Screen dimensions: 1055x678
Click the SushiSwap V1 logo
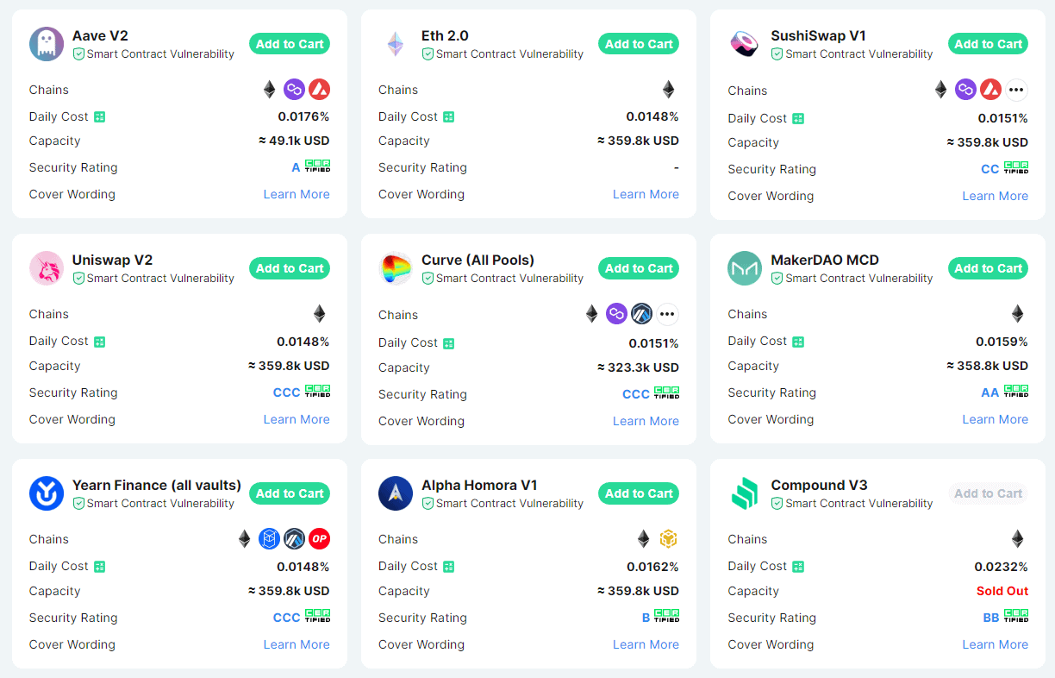(745, 44)
